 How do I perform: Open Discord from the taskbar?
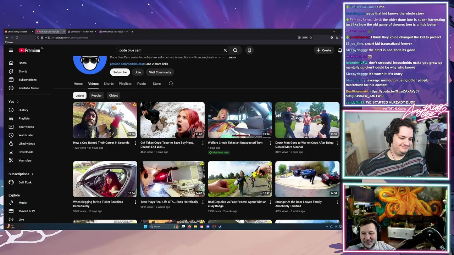click(x=208, y=227)
